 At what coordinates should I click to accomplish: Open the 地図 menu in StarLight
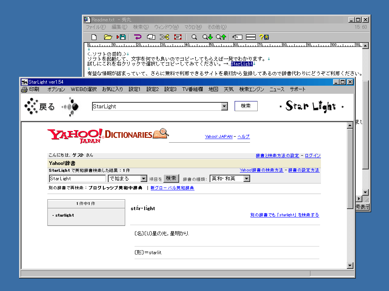(213, 89)
